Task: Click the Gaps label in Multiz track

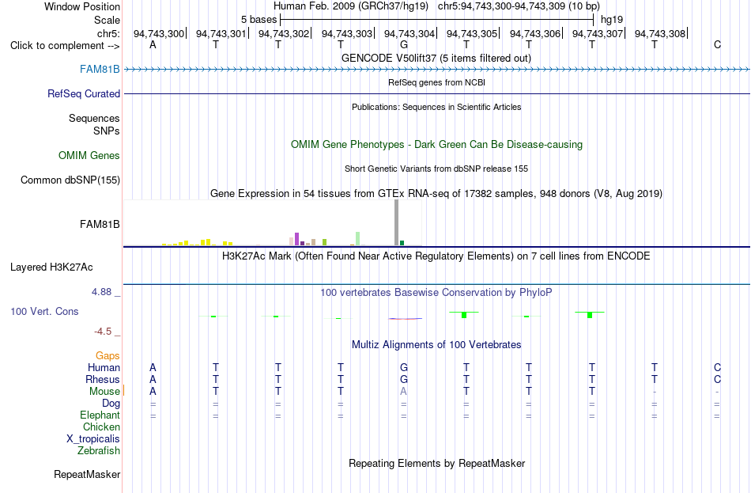Action: tap(108, 355)
